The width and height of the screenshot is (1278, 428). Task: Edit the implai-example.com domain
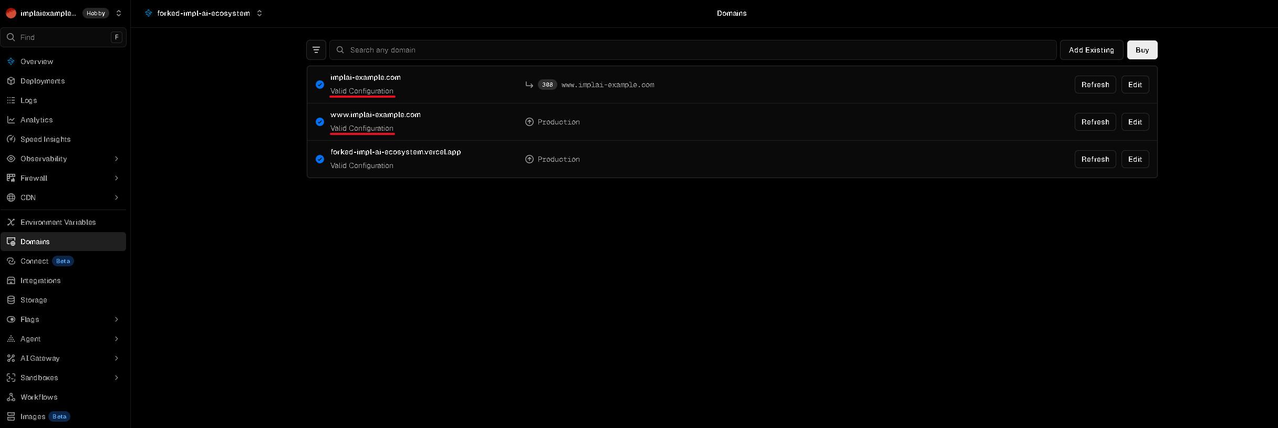(x=1135, y=85)
